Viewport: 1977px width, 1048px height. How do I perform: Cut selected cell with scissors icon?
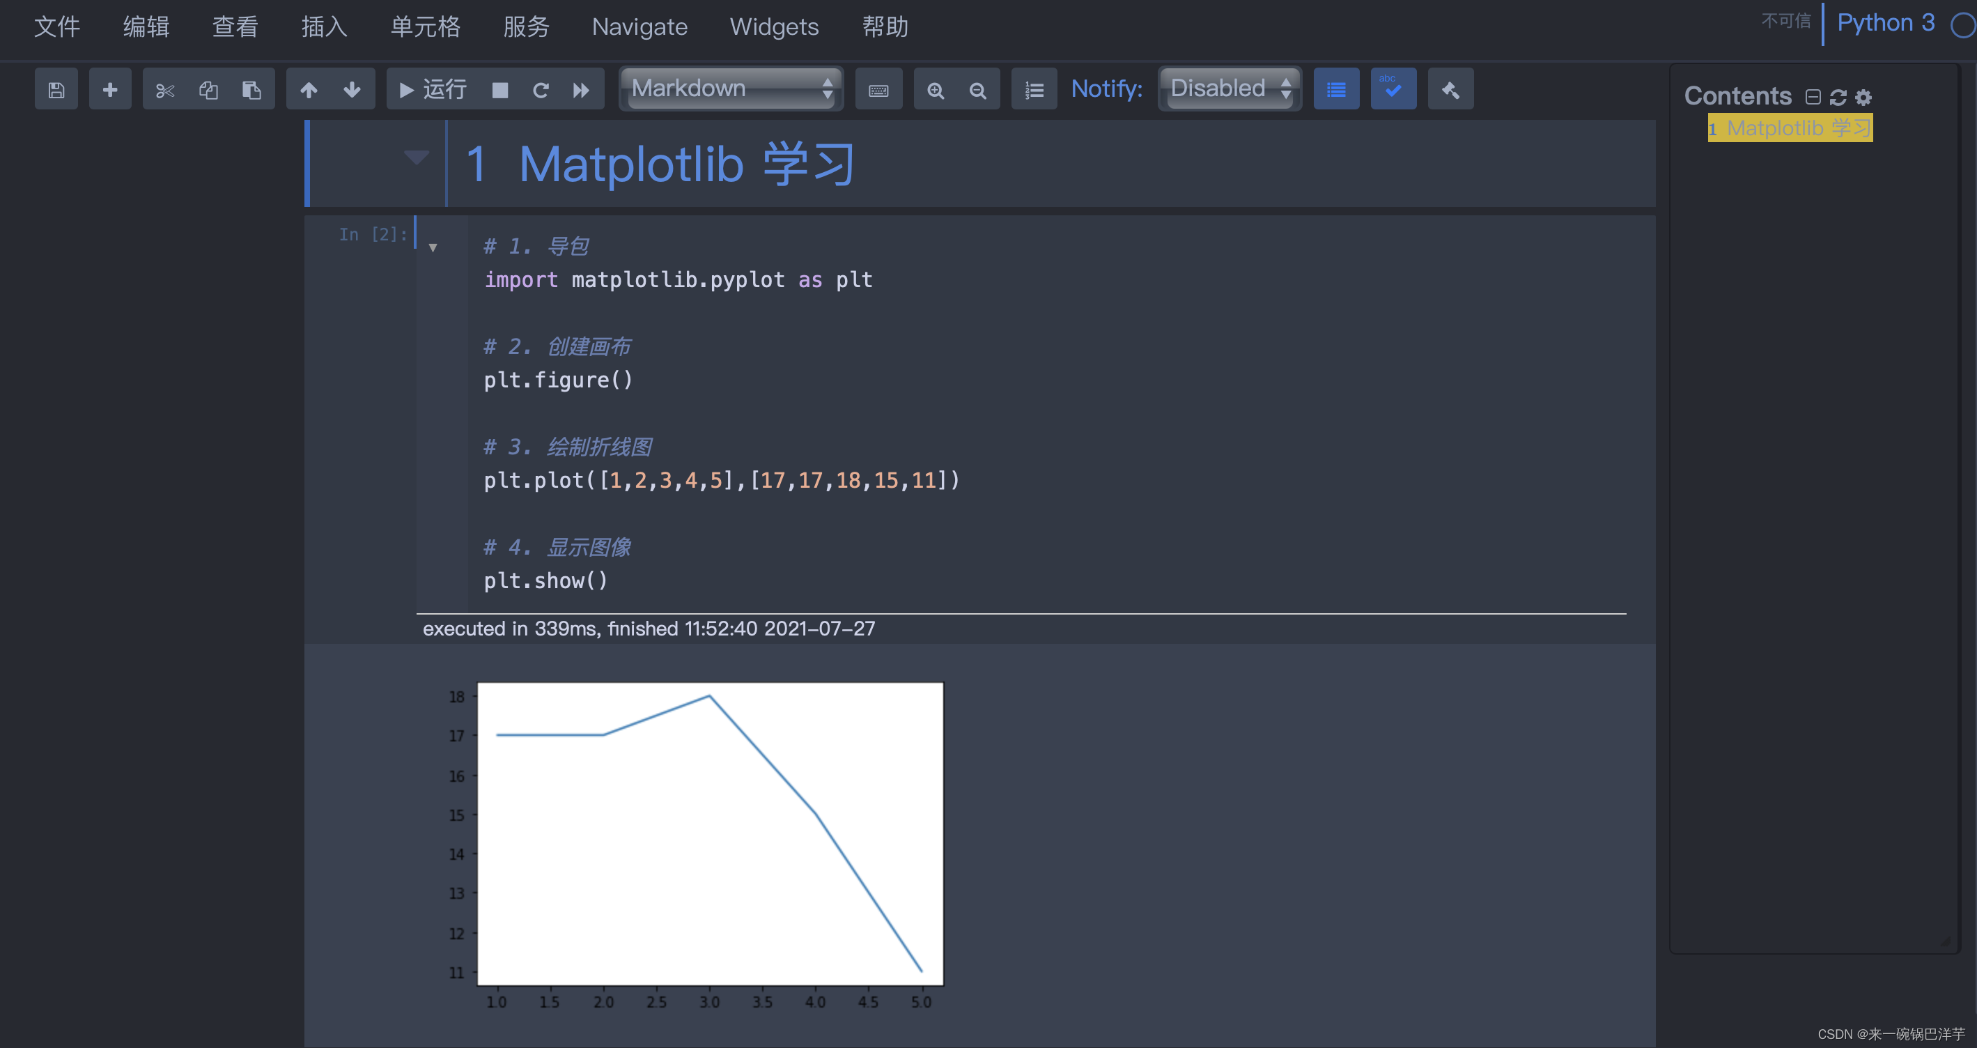pos(165,90)
